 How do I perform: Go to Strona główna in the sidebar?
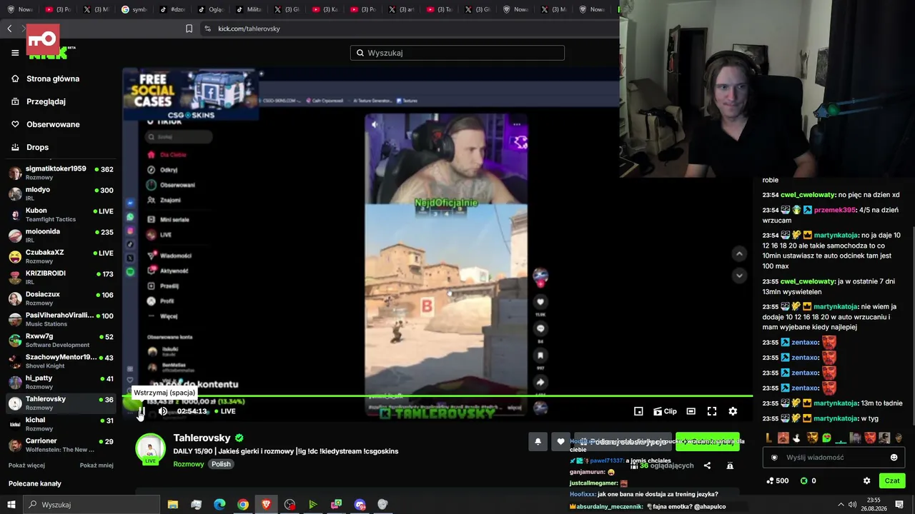(x=53, y=79)
